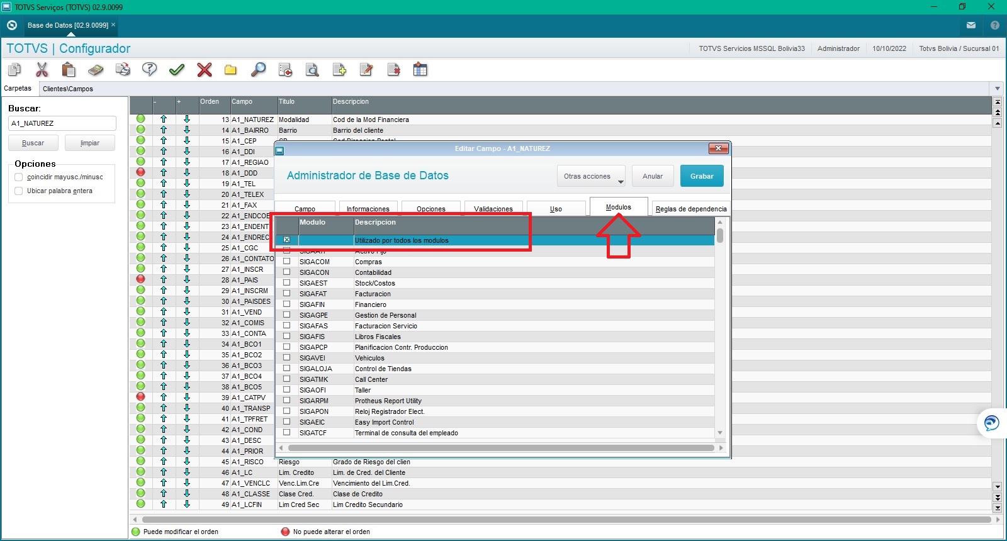Open the Validaciones tab
The image size is (1007, 541).
pos(493,208)
